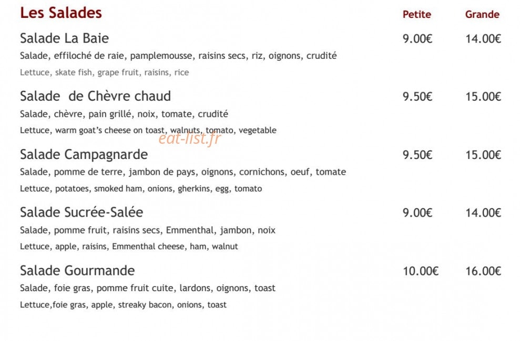Click the effiloché de raie ingredients line
Viewport: 520px width, 341px height.
point(178,56)
